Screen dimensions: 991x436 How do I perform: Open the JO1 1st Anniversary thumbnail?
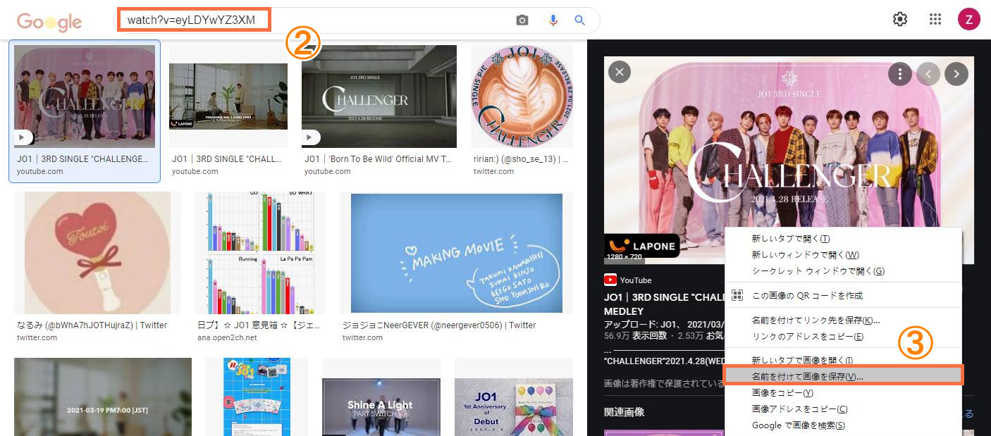[x=514, y=407]
